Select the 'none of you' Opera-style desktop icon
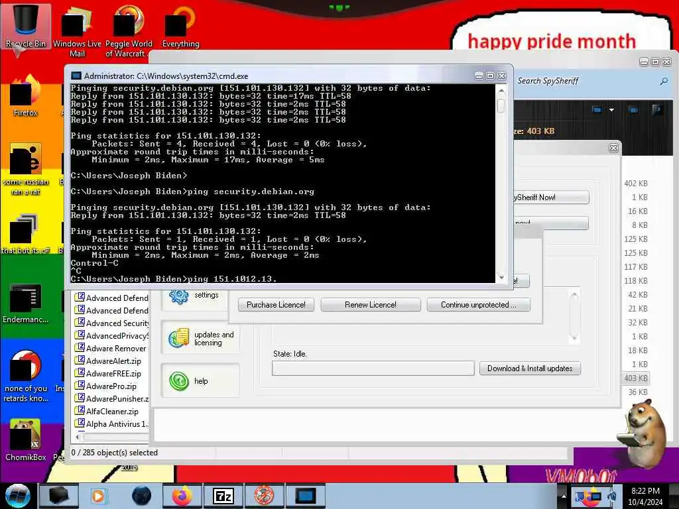This screenshot has width=679, height=509. 26,376
